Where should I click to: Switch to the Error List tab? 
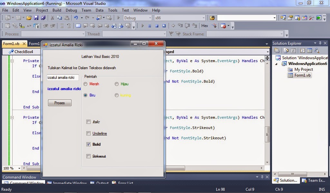point(125,183)
